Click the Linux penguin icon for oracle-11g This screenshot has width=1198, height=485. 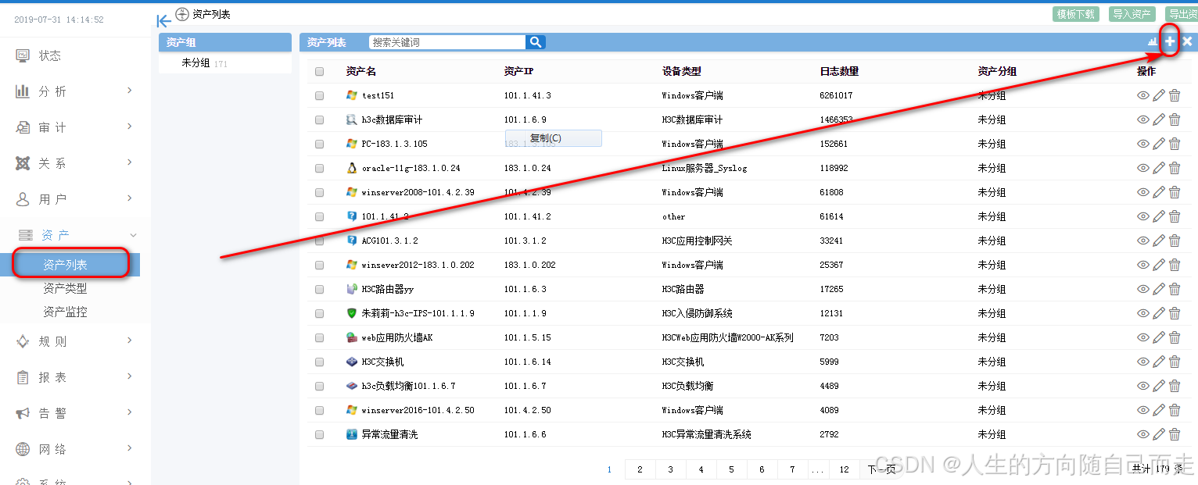click(x=351, y=168)
